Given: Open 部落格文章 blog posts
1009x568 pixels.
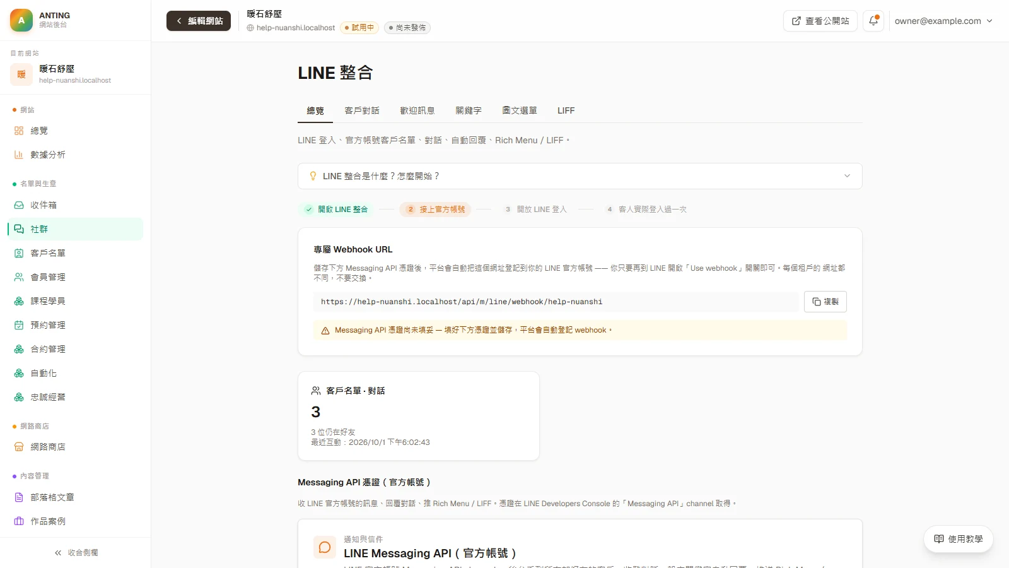Looking at the screenshot, I should pyautogui.click(x=75, y=497).
